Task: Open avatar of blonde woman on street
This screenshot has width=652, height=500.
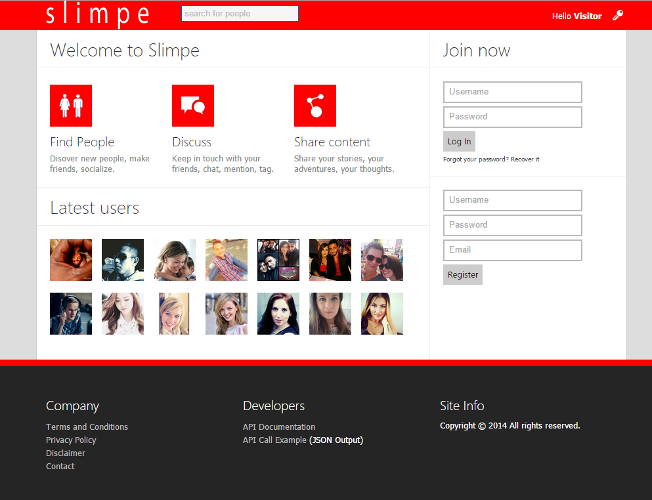Action: click(x=227, y=314)
